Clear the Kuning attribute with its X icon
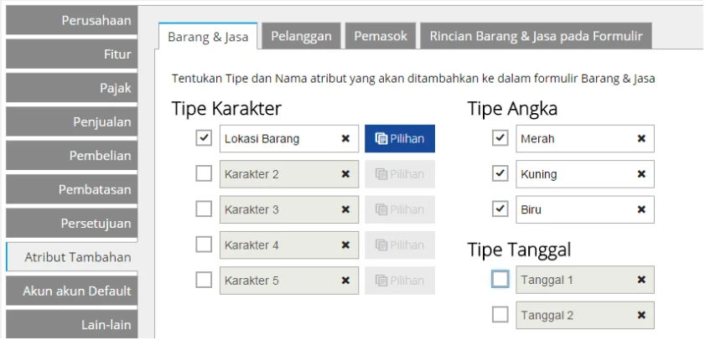Viewport: 705px width, 340px height. click(641, 174)
